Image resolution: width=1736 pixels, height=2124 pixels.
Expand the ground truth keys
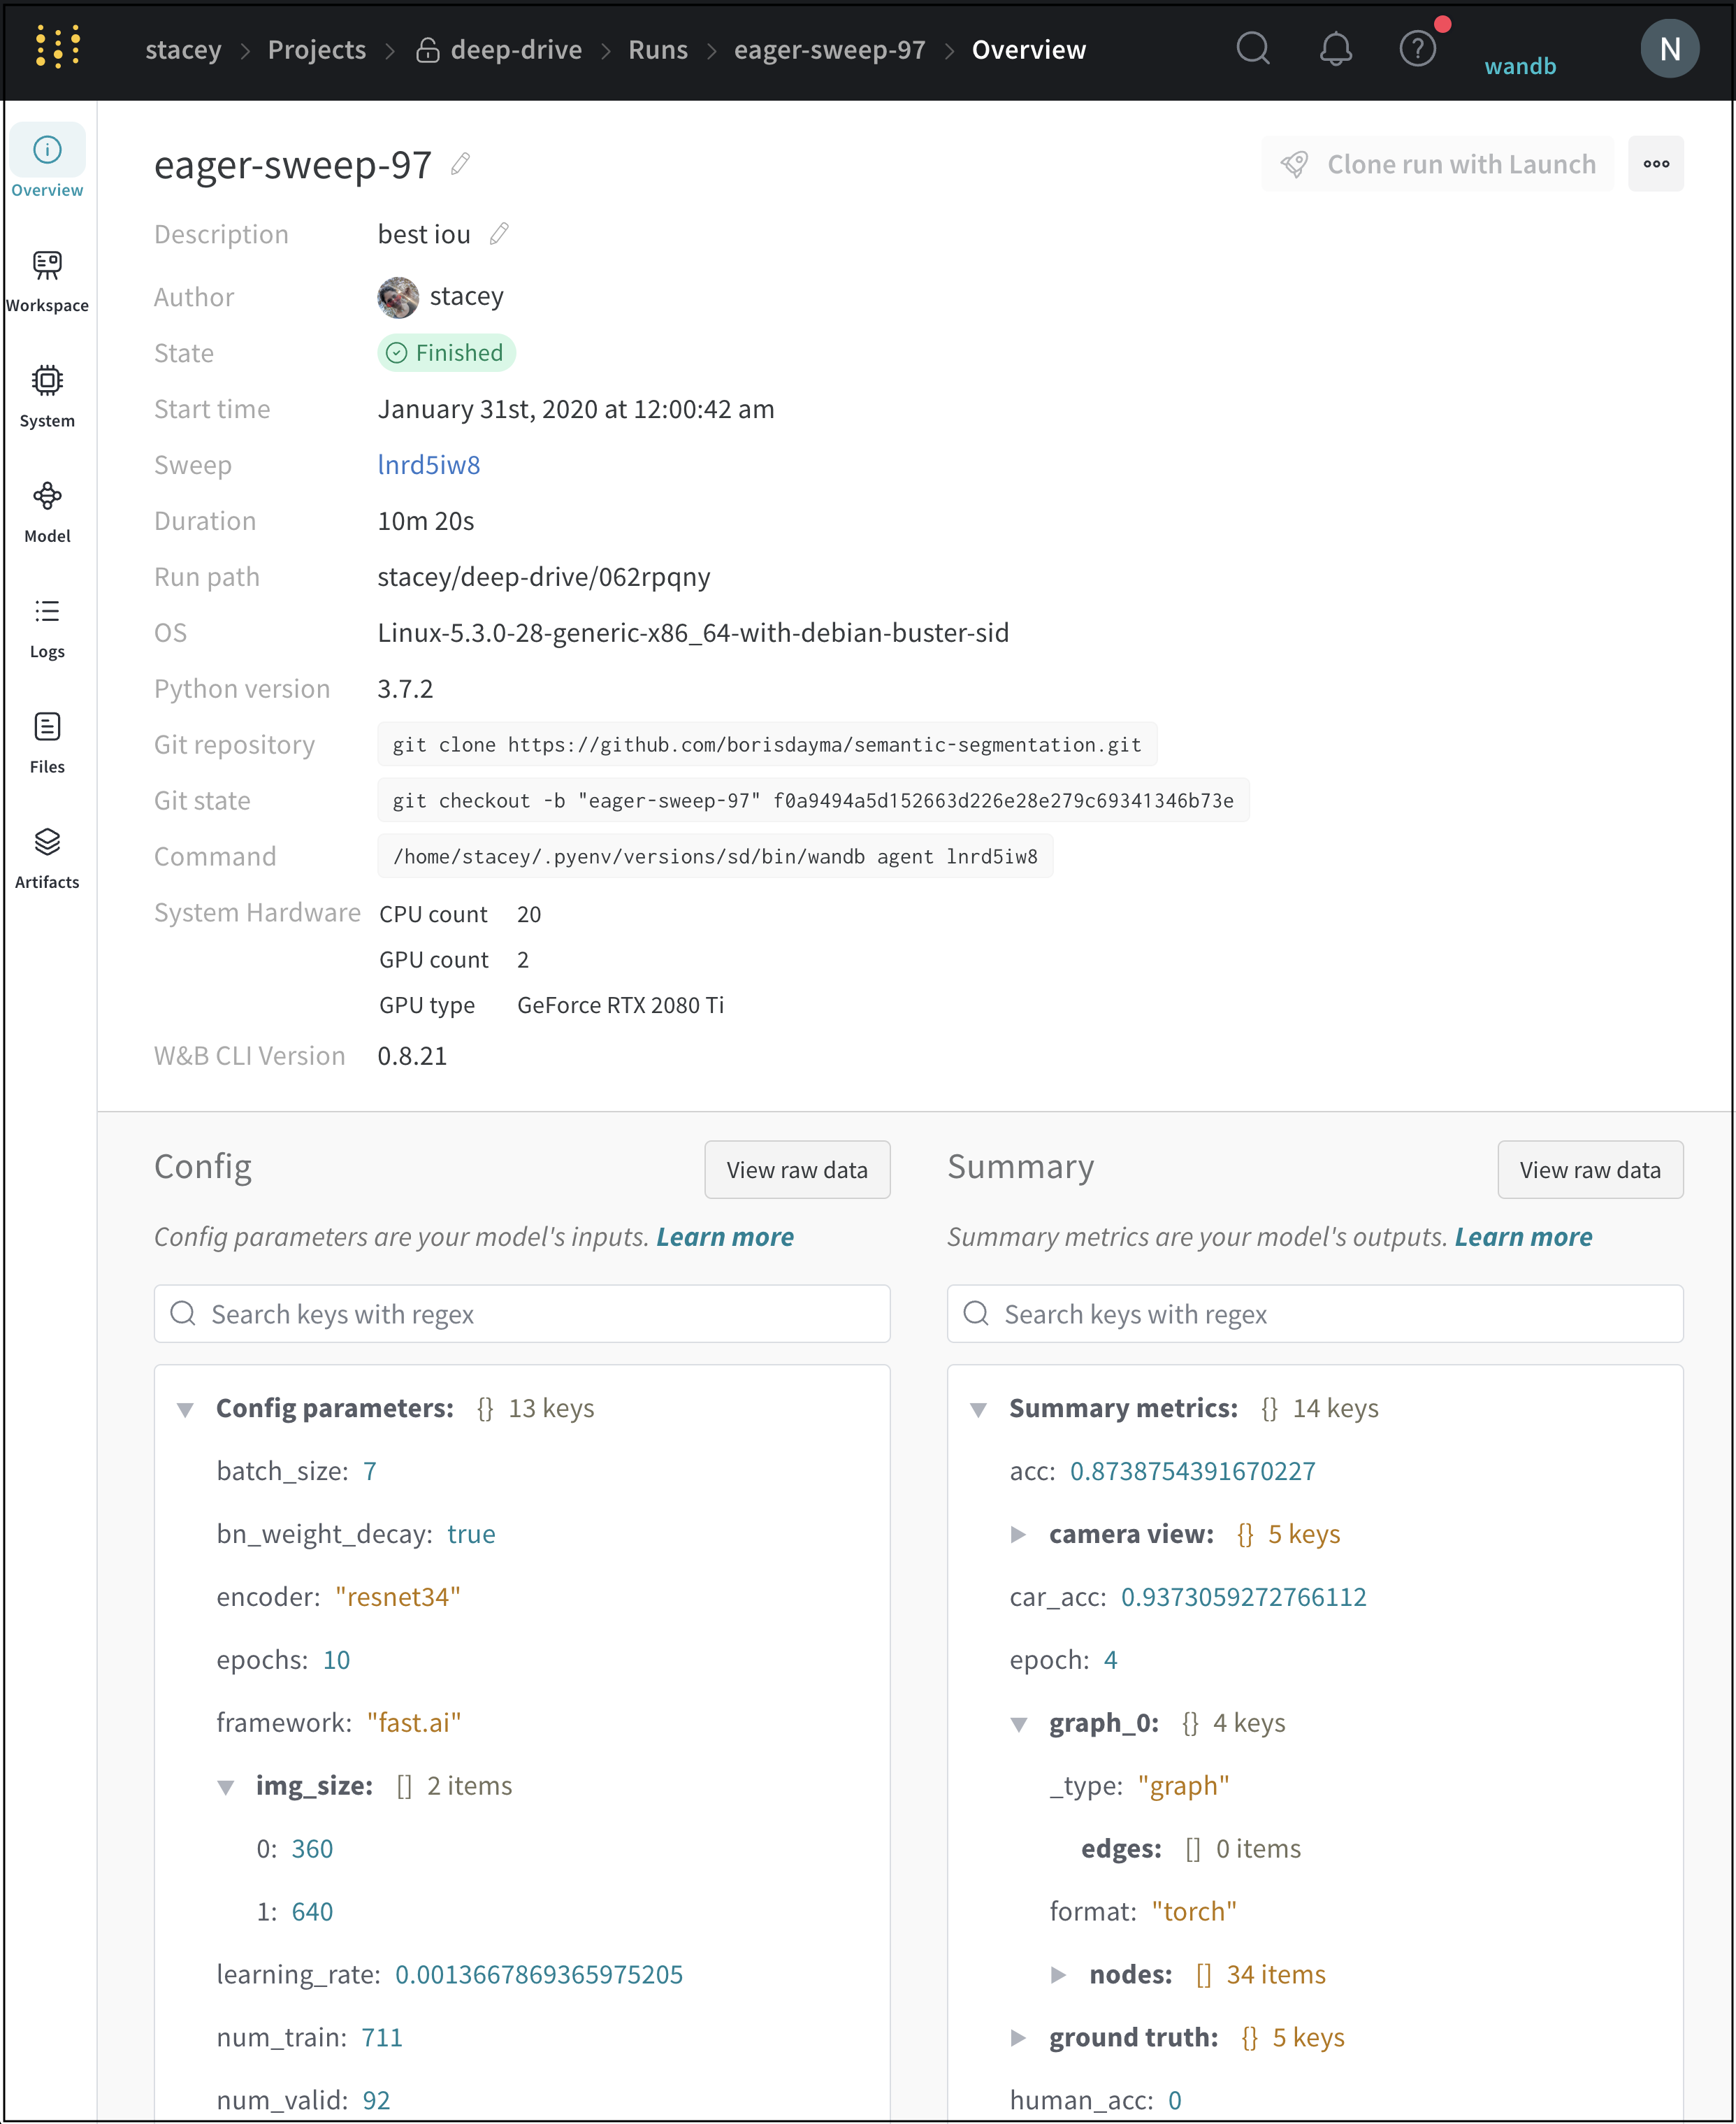(x=1020, y=2037)
